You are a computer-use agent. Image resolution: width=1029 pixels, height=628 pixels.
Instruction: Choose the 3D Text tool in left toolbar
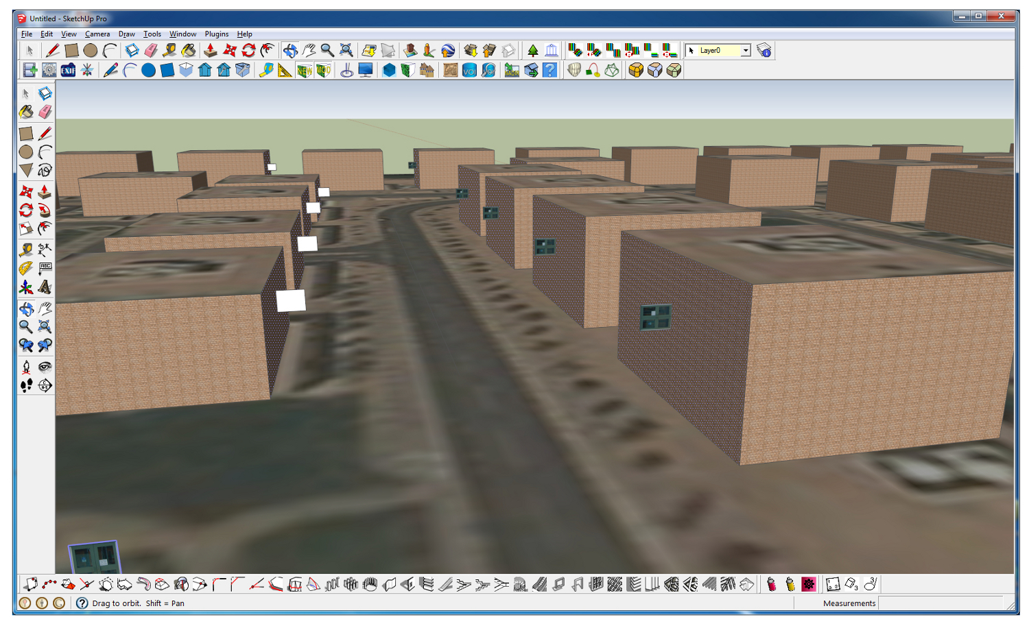click(x=45, y=287)
